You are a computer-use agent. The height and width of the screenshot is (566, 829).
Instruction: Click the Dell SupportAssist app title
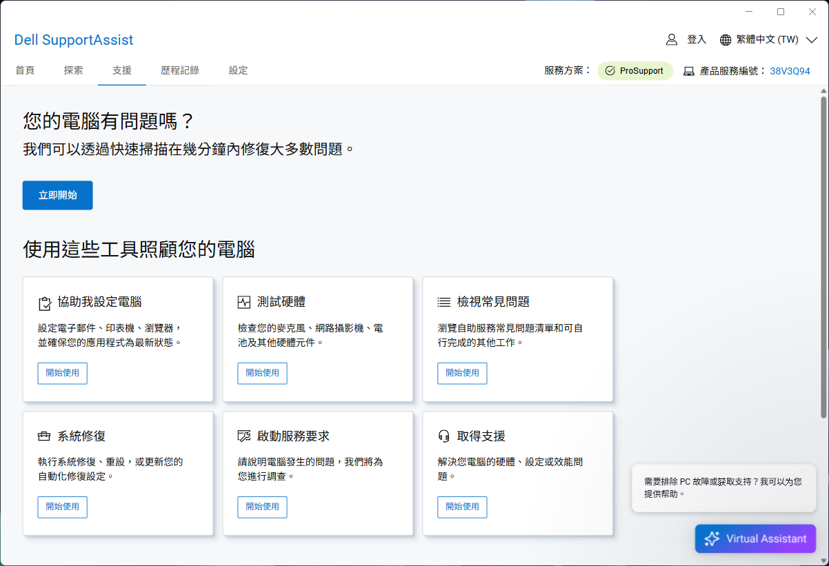(74, 40)
